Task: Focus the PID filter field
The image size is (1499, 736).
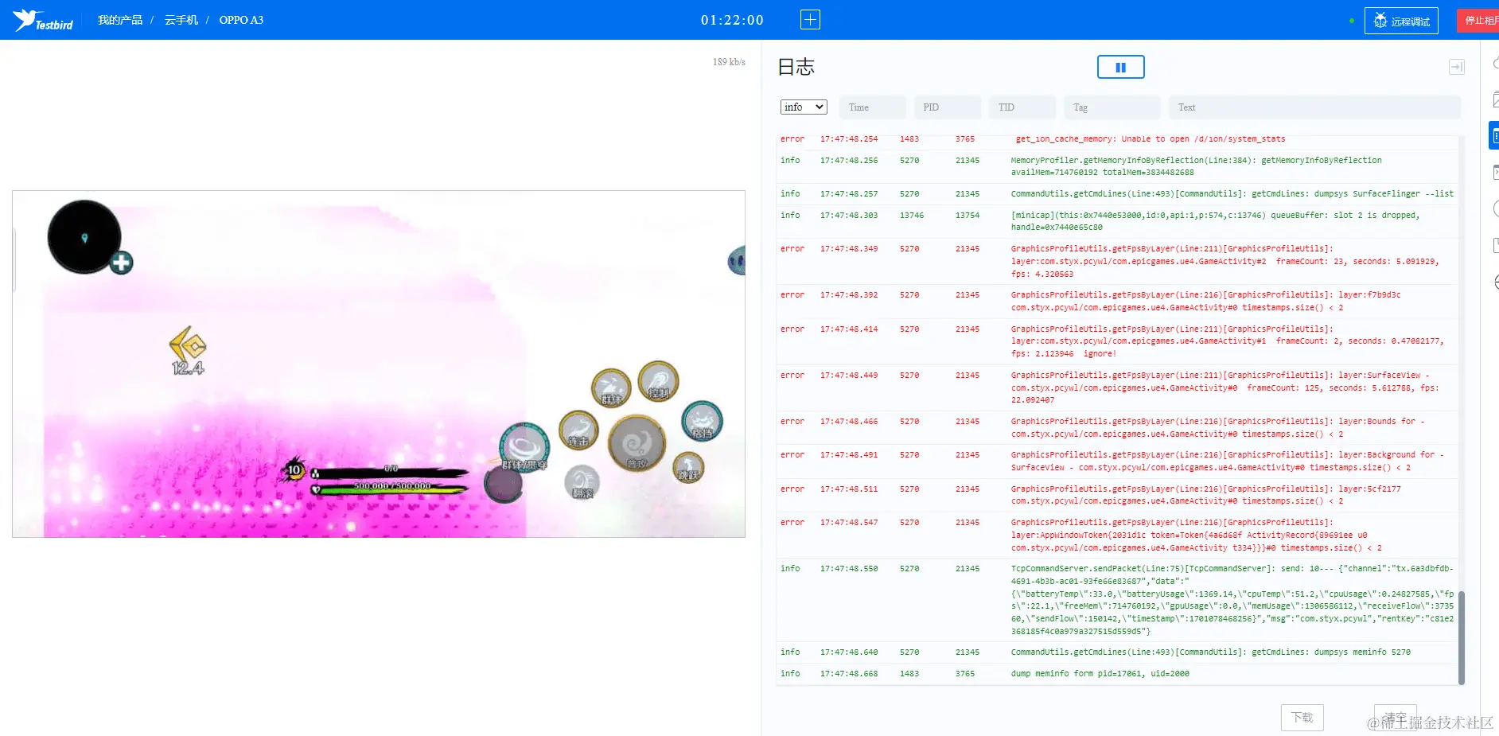Action: [x=947, y=107]
